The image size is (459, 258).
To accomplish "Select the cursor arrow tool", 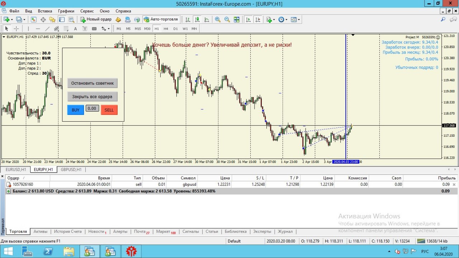I will [6, 29].
